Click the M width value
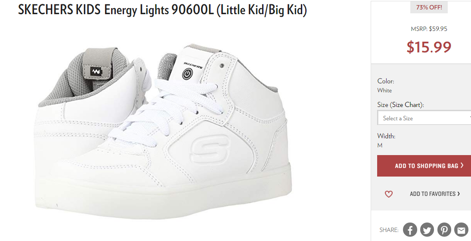Screen dimensions: 471x241 click(380, 145)
